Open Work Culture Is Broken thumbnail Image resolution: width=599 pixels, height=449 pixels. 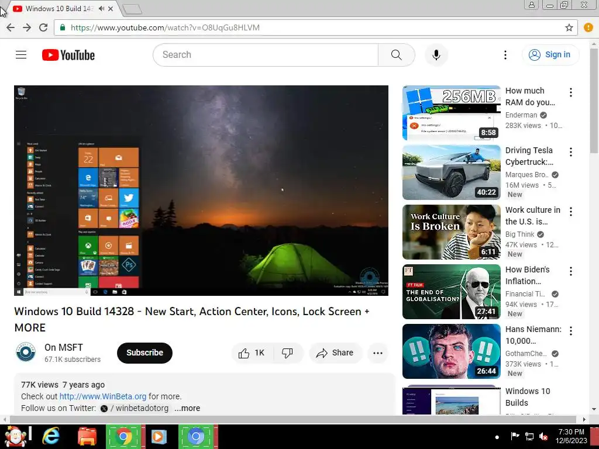click(451, 232)
